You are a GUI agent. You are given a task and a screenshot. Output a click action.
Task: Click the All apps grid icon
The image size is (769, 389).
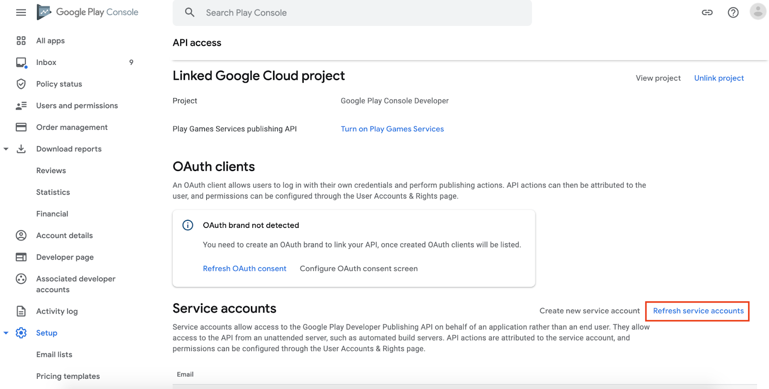(x=21, y=41)
